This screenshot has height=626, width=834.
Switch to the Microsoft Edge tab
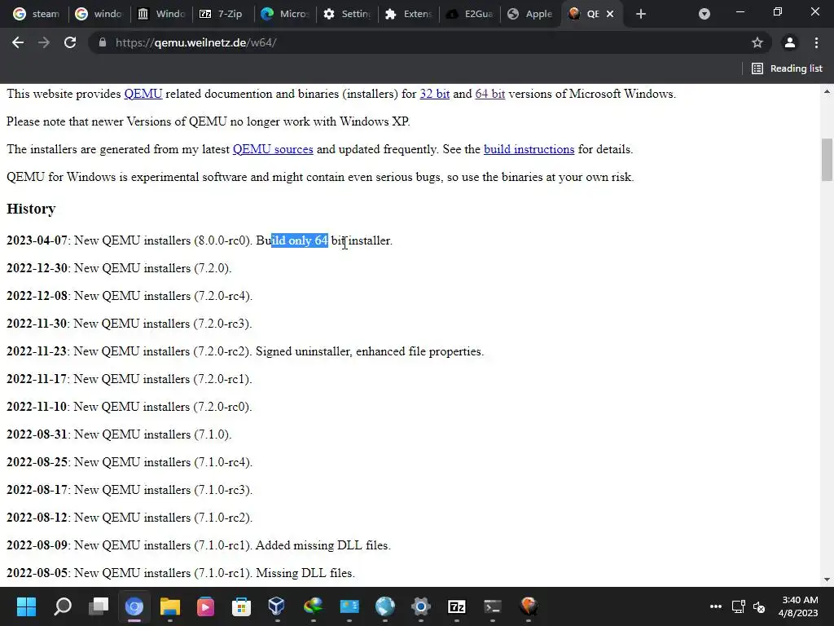[x=285, y=14]
